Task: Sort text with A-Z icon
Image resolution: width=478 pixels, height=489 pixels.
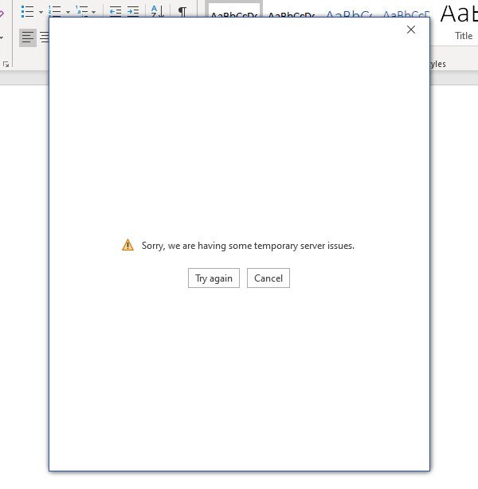Action: (157, 11)
